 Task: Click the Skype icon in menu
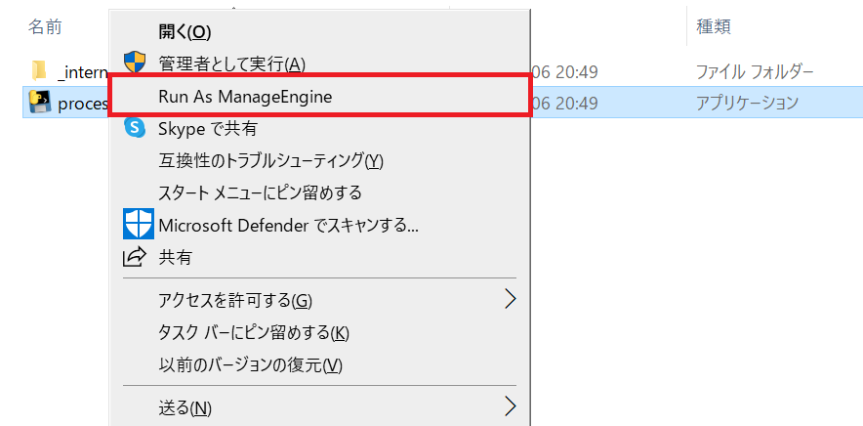(134, 127)
